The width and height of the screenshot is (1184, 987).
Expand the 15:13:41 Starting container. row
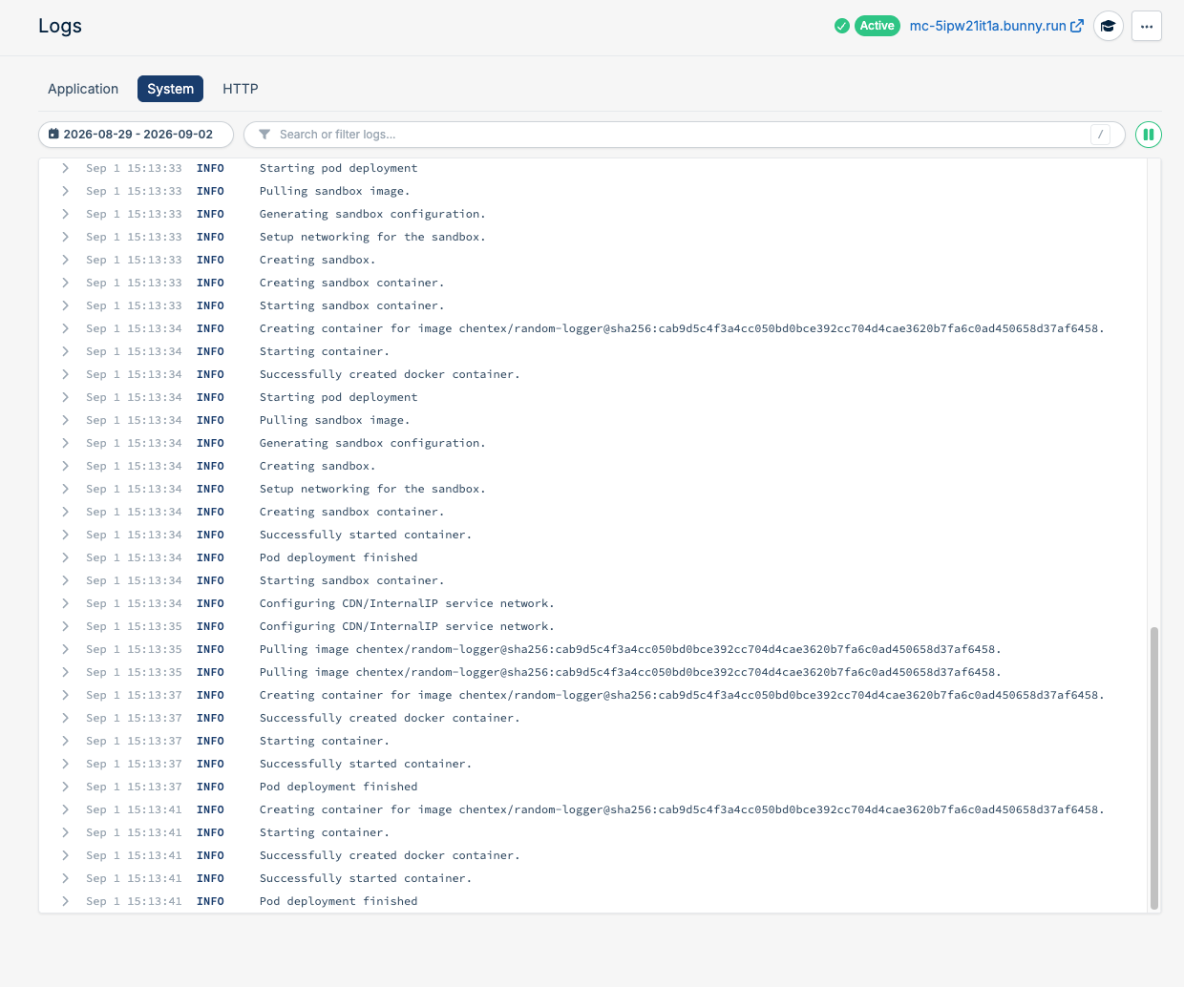pyautogui.click(x=65, y=832)
